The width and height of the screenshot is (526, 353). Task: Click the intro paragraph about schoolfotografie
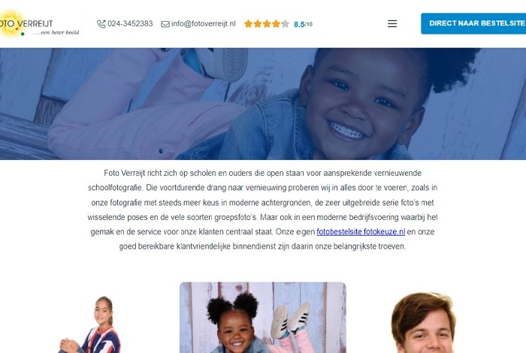pyautogui.click(x=263, y=210)
